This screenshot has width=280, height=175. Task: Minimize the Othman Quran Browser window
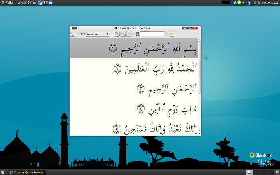tap(185, 28)
